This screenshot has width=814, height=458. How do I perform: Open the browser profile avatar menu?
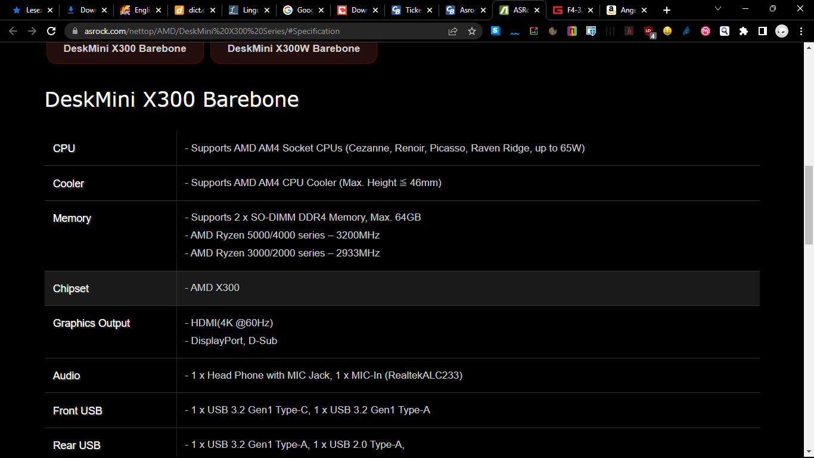781,31
